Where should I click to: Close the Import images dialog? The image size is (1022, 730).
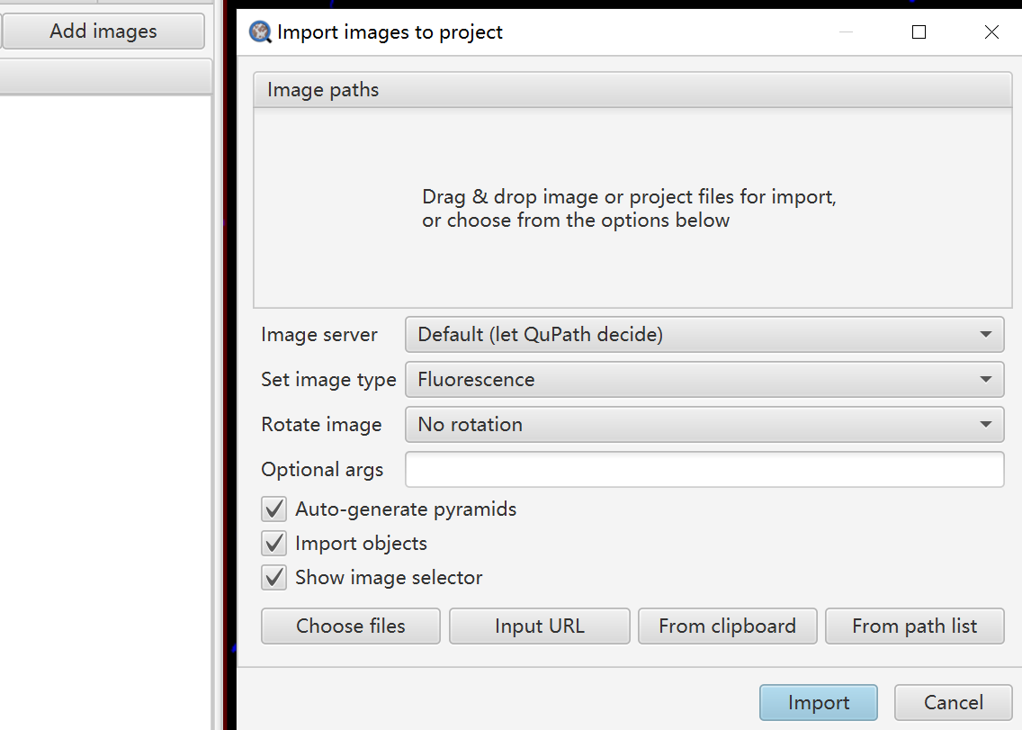click(991, 32)
